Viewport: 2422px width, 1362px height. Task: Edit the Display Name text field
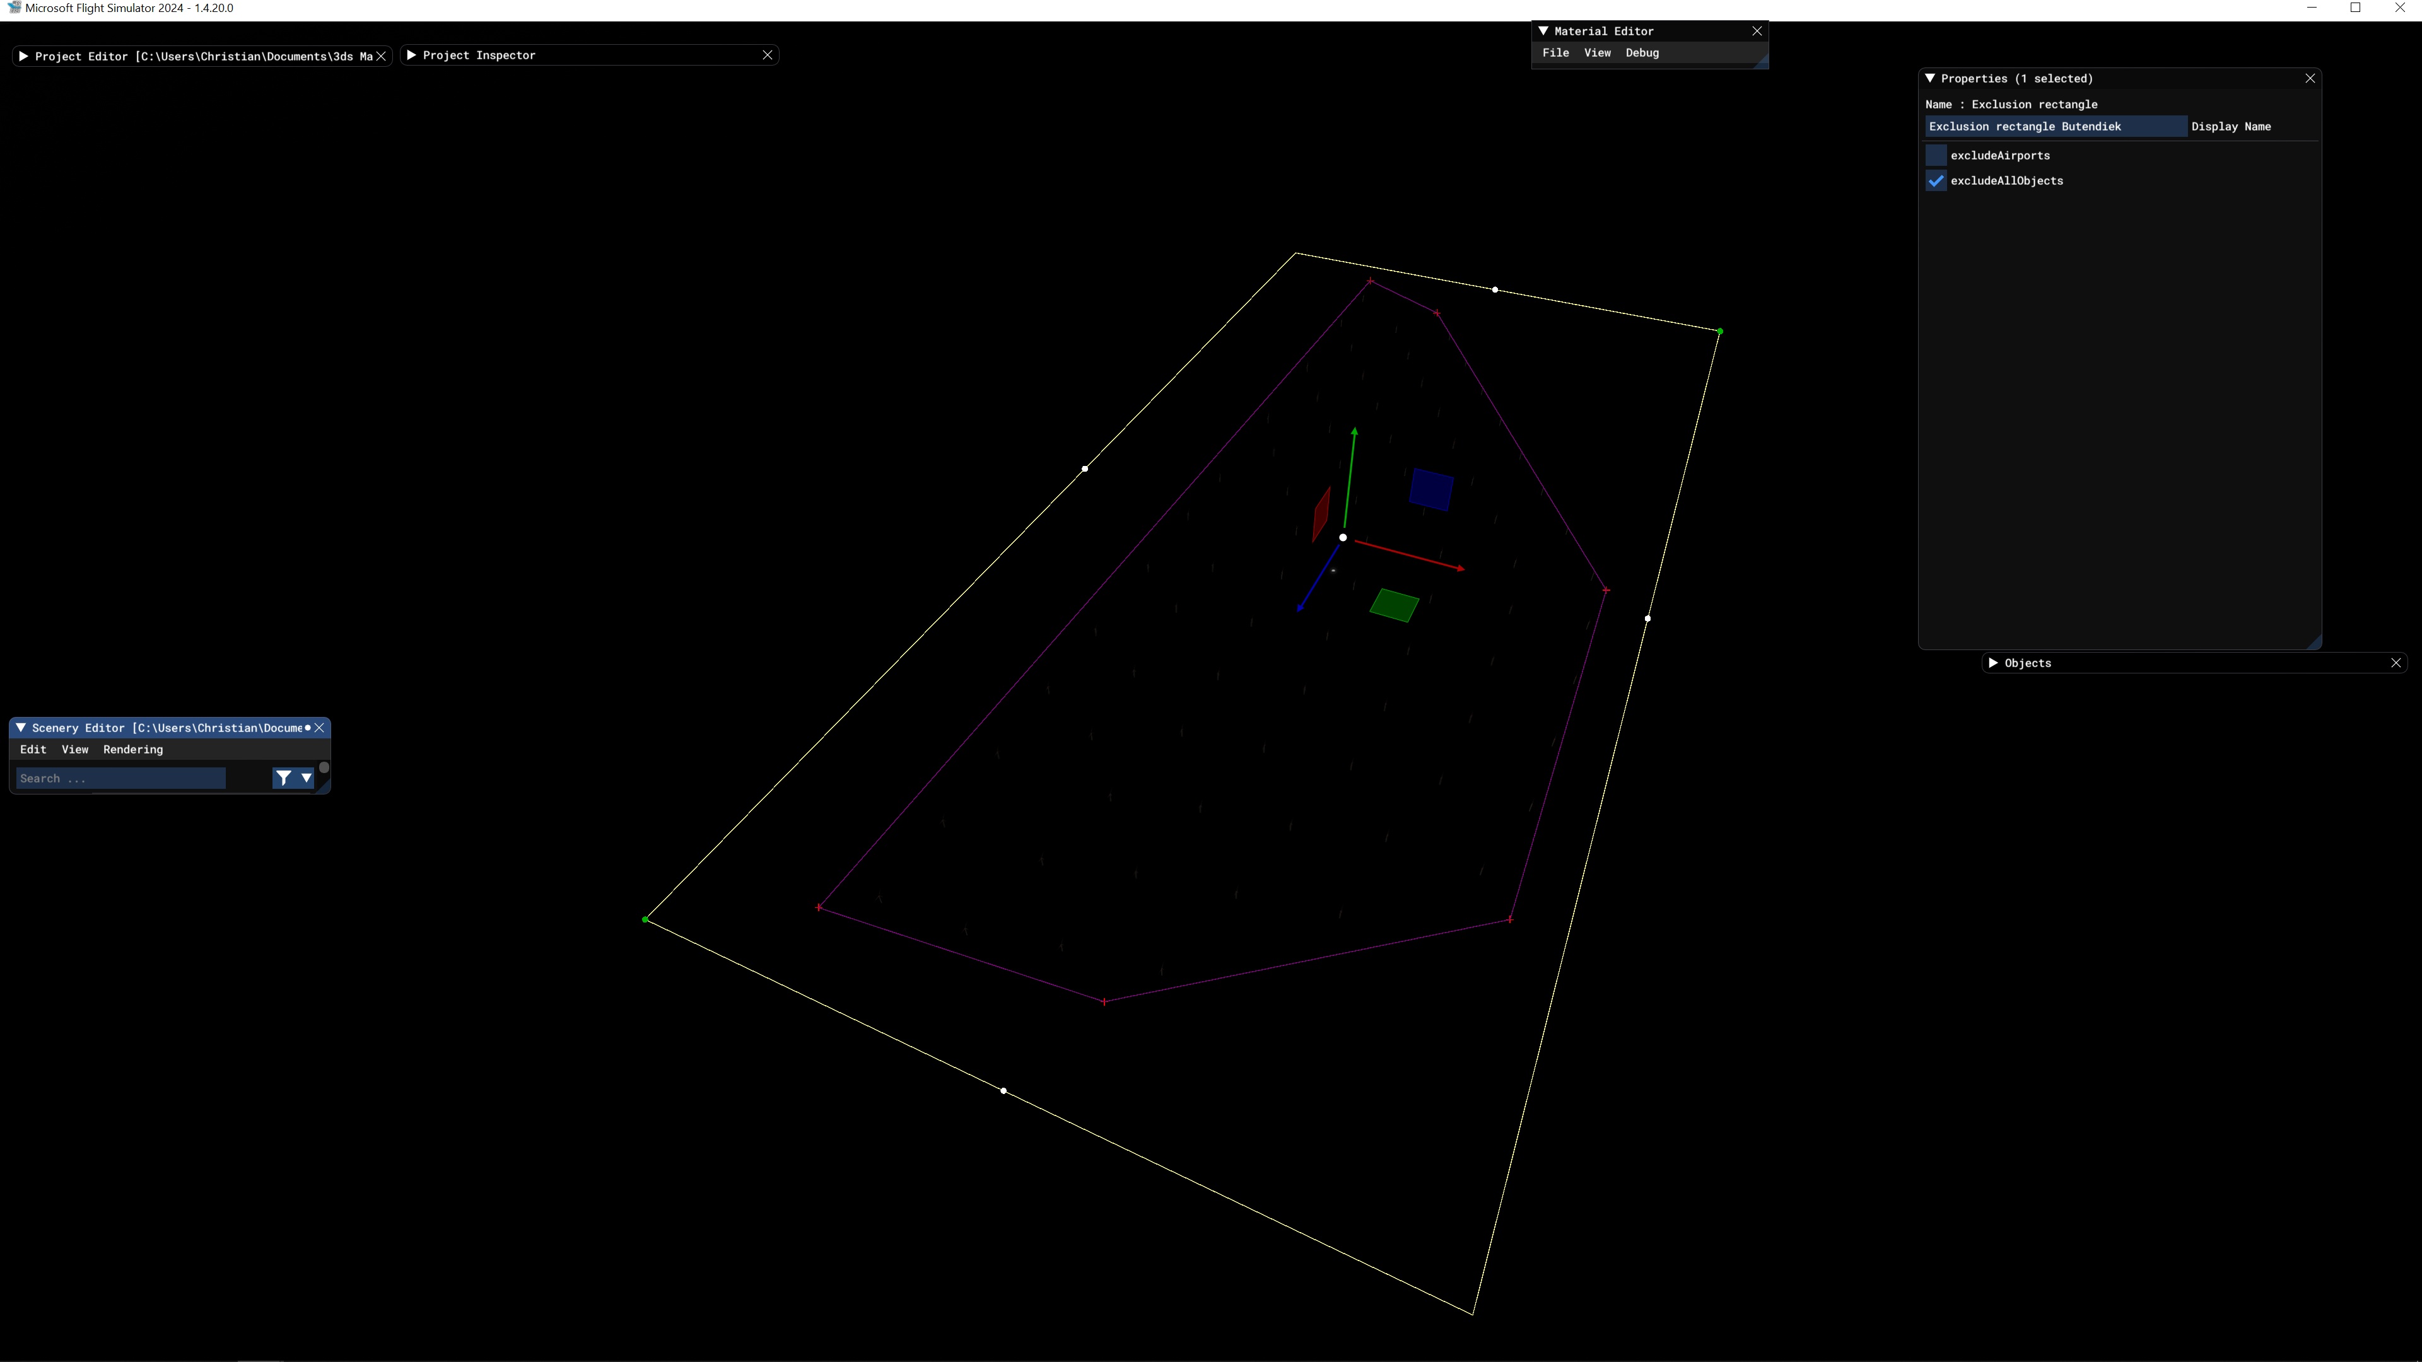2056,127
